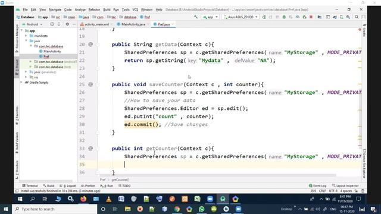Expand the res folder
381x214 pixels.
[26, 77]
